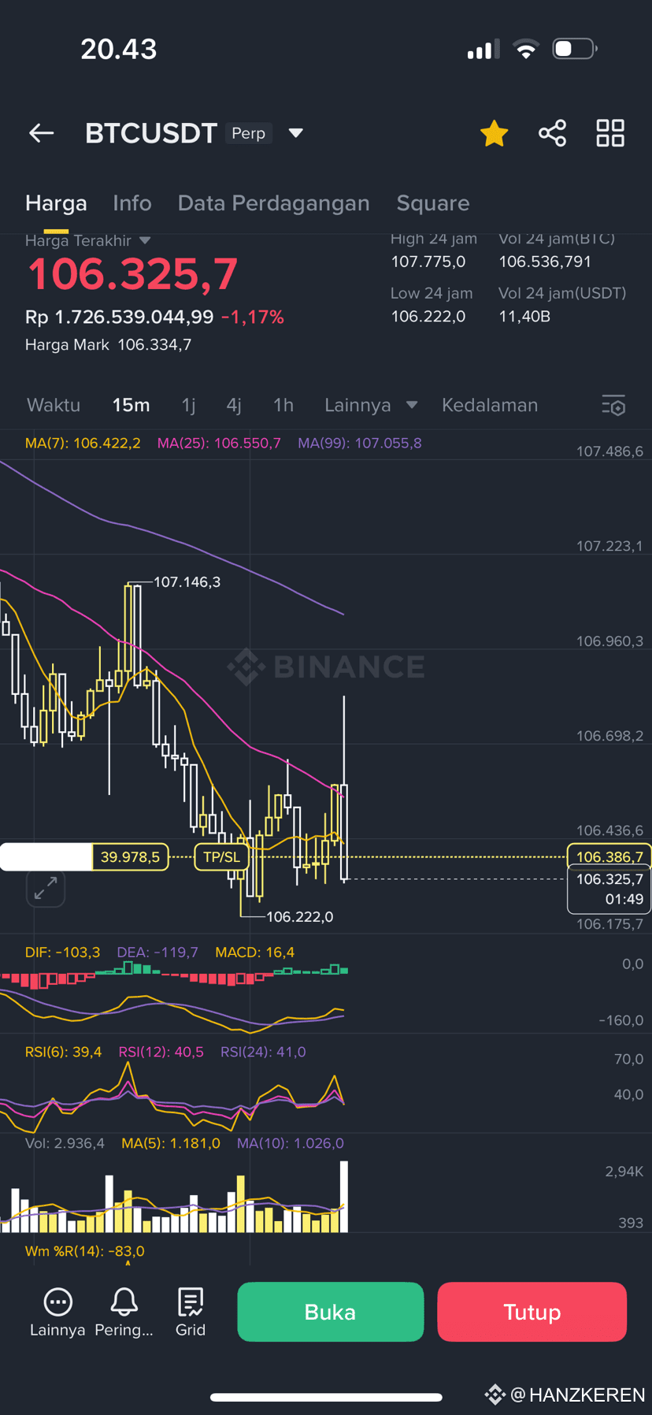Tap the TP/SL order label
The image size is (652, 1415).
[x=221, y=857]
